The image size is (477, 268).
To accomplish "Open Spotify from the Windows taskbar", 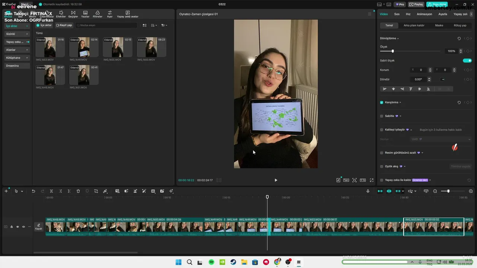I will [x=211, y=262].
